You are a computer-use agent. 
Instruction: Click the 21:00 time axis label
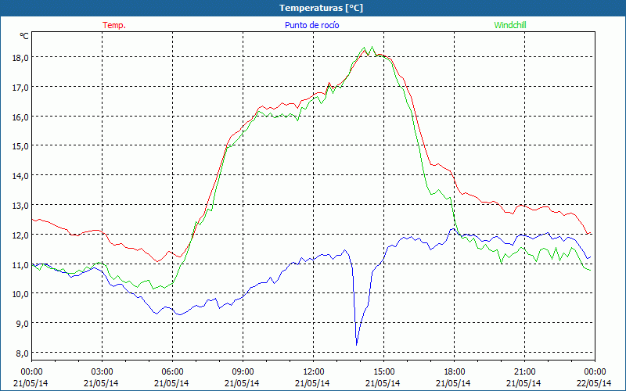tap(524, 371)
